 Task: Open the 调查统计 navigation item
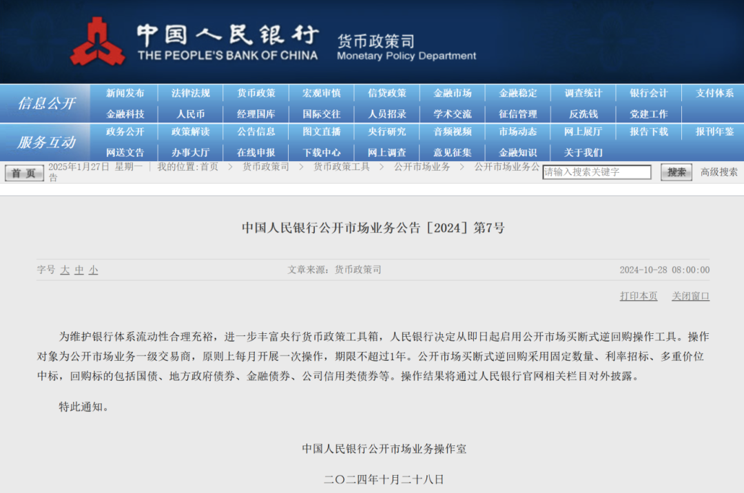tap(583, 94)
